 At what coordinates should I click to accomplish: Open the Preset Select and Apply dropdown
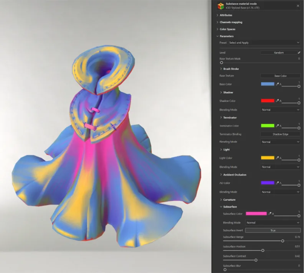[264, 43]
